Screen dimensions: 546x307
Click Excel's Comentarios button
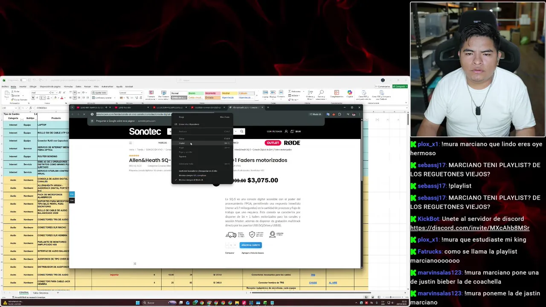(x=383, y=87)
